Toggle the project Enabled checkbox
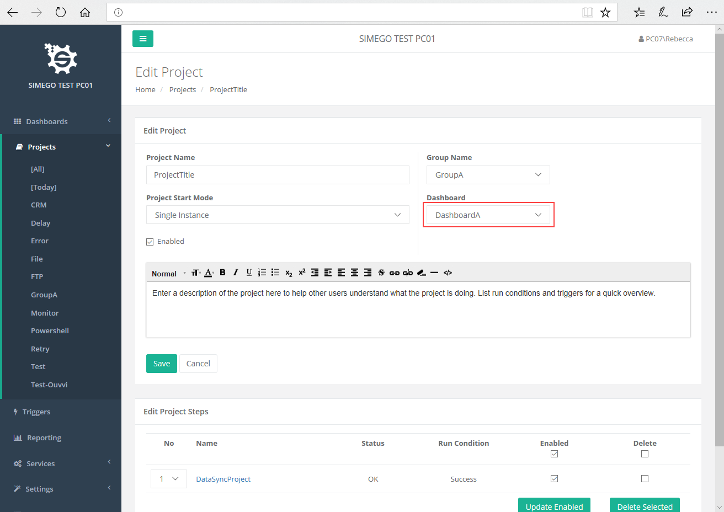 pos(150,242)
